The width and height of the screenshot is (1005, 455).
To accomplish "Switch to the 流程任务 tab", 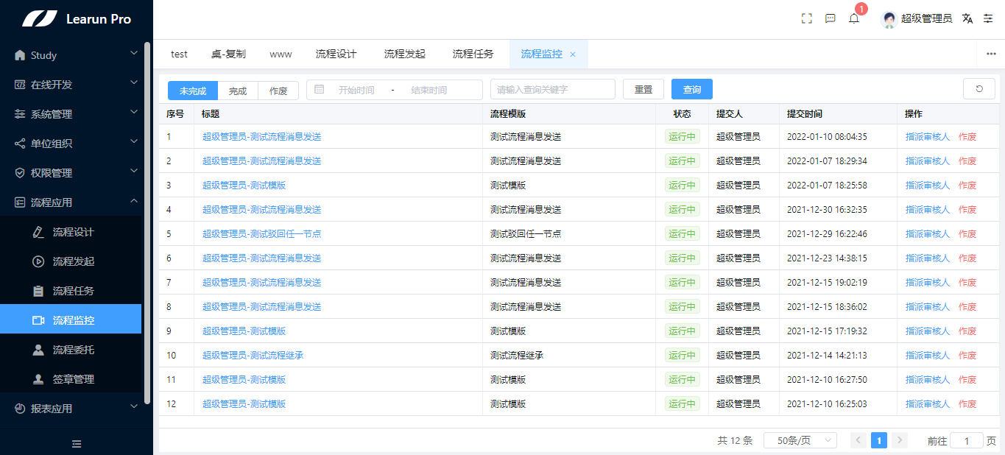I will [473, 54].
